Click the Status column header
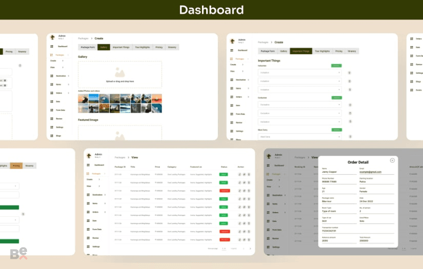 224,167
